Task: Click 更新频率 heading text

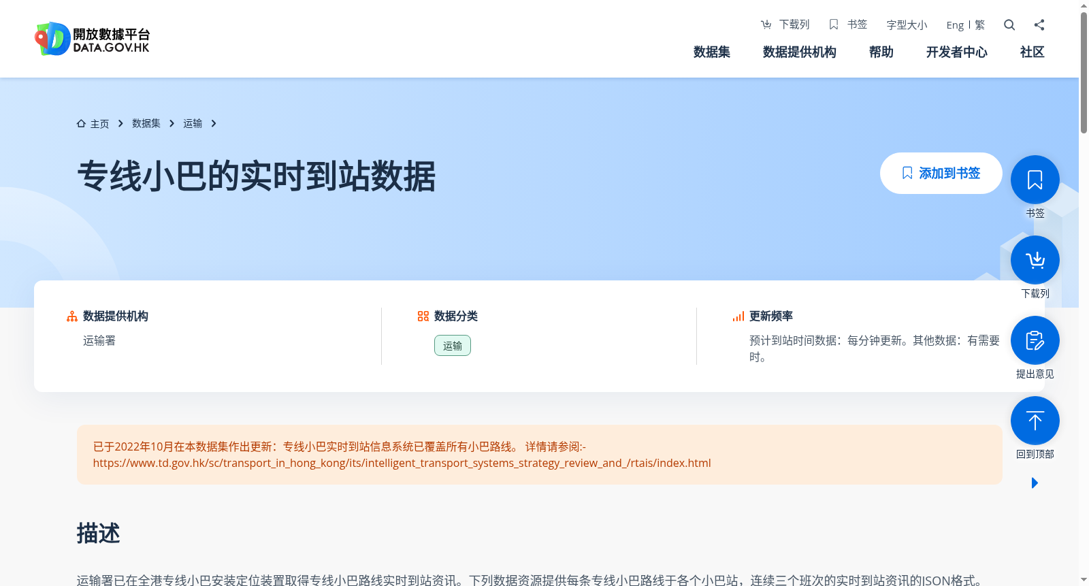Action: click(x=771, y=316)
